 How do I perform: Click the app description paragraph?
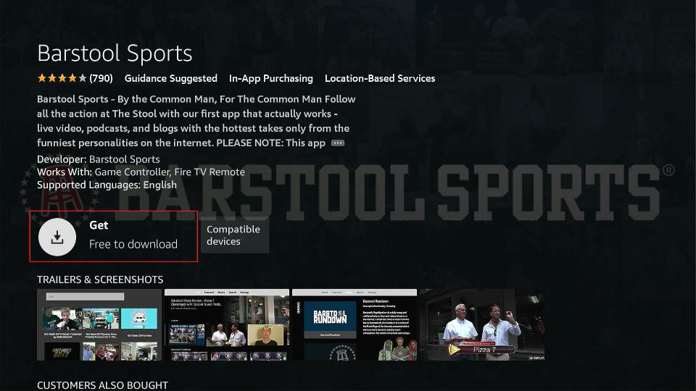tap(196, 121)
